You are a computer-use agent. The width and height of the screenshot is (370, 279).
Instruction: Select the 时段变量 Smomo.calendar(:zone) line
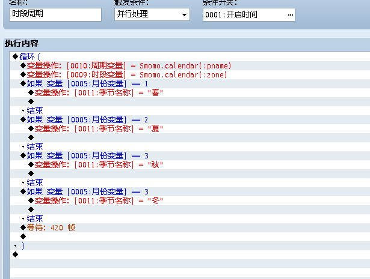190,75
